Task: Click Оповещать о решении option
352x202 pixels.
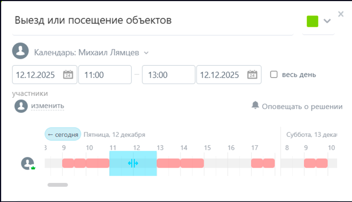Action: 302,106
